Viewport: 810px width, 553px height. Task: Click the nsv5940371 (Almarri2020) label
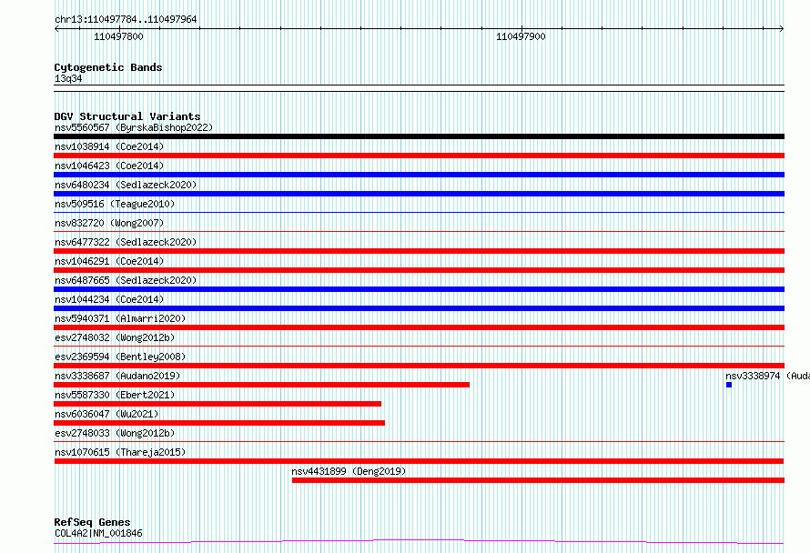click(120, 318)
